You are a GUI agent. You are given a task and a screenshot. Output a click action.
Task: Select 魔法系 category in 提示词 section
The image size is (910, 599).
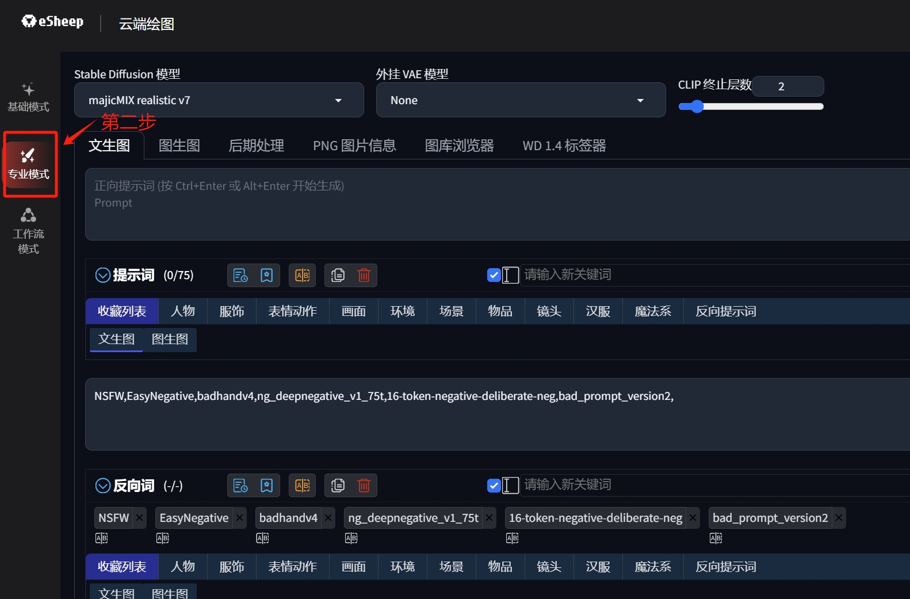point(653,311)
